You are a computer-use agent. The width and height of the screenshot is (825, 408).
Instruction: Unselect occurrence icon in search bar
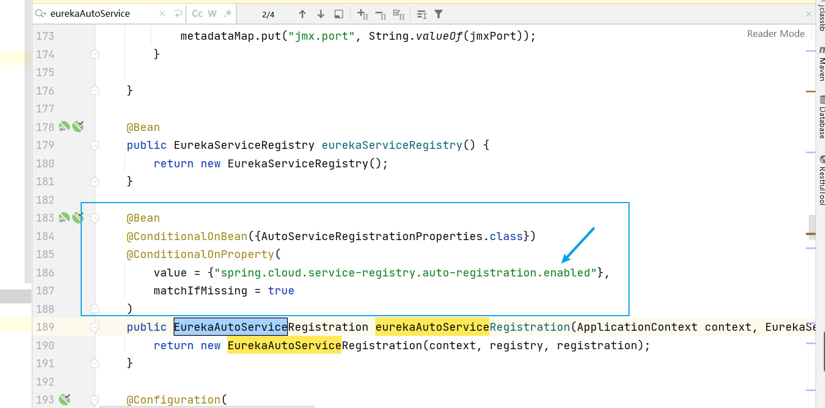[380, 14]
